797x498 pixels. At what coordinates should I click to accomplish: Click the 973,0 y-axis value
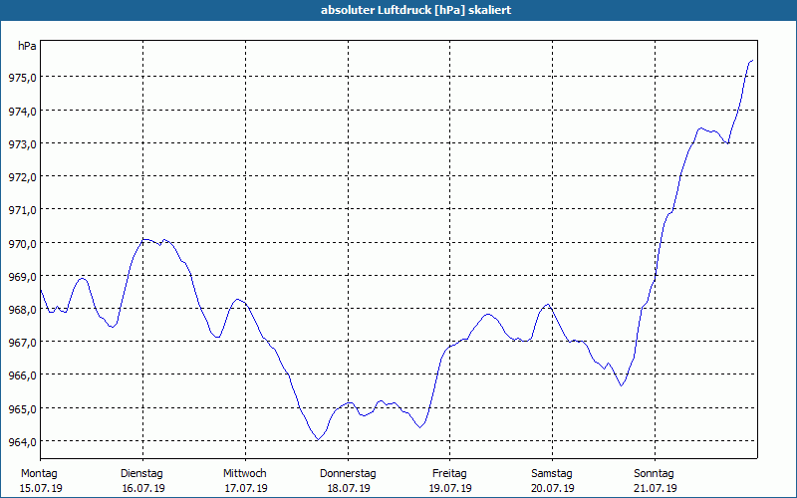(x=22, y=144)
